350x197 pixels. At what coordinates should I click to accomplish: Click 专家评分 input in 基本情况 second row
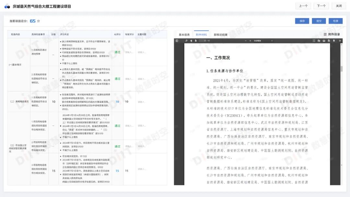point(129,79)
